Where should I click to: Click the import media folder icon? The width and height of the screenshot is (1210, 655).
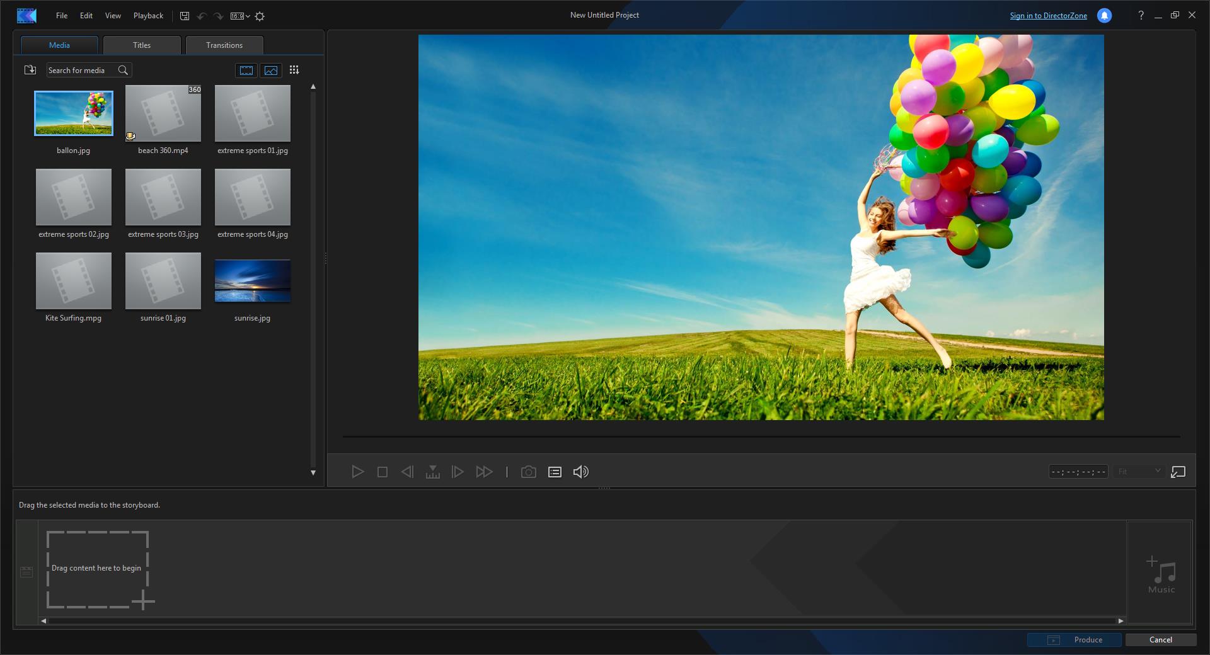pos(30,70)
